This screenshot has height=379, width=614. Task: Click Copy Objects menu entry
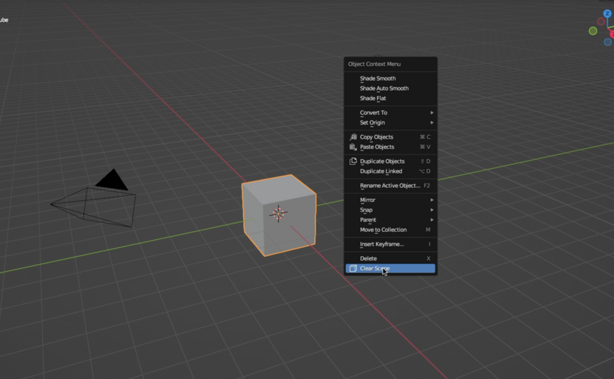click(390, 137)
